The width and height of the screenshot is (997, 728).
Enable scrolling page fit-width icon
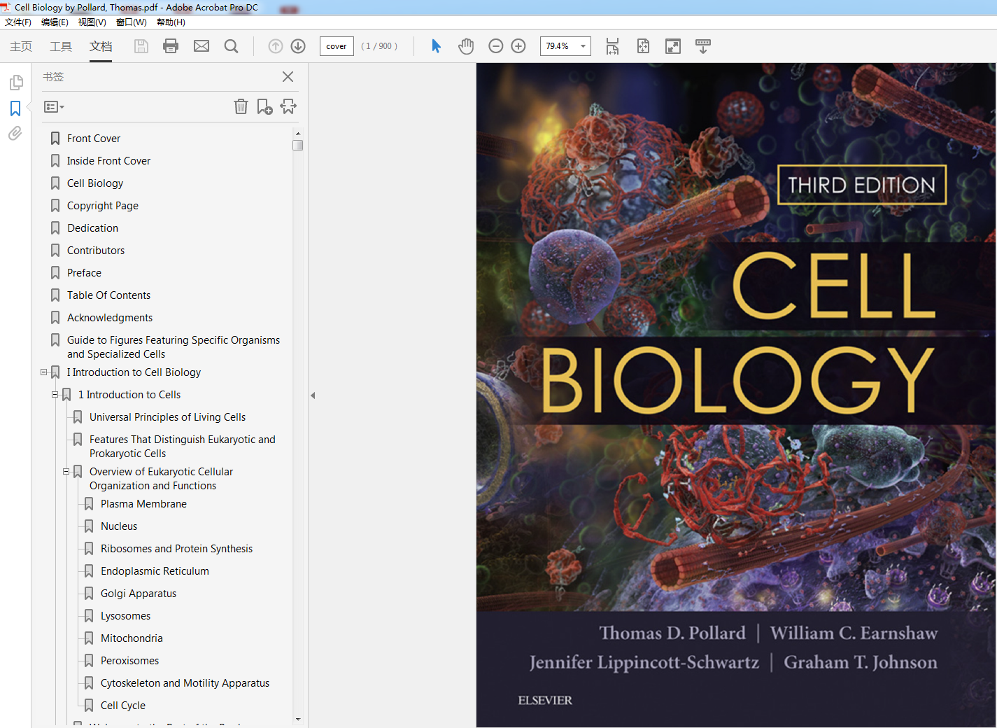[x=613, y=46]
